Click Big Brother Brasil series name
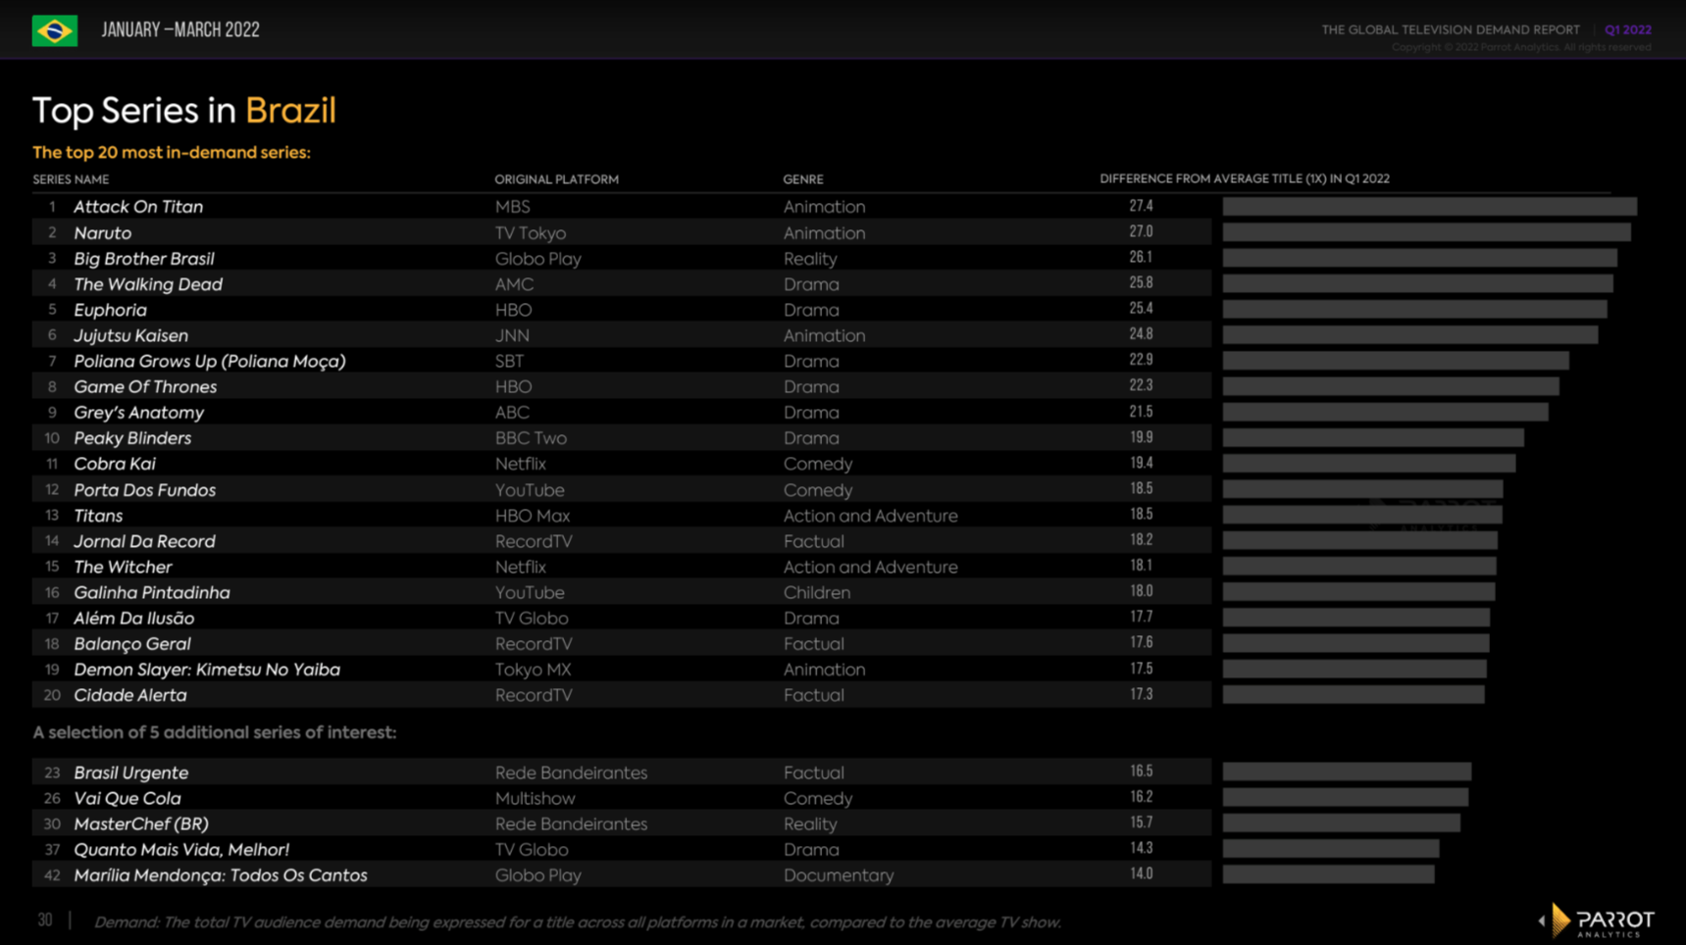The height and width of the screenshot is (945, 1686). coord(144,259)
